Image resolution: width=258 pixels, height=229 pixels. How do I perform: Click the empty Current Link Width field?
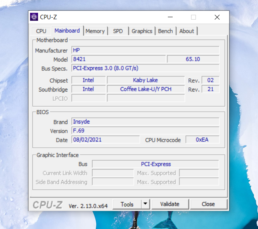pyautogui.click(x=113, y=173)
